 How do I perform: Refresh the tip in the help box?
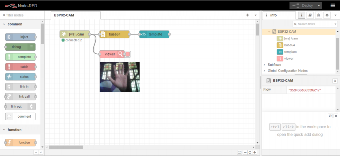[330, 116]
